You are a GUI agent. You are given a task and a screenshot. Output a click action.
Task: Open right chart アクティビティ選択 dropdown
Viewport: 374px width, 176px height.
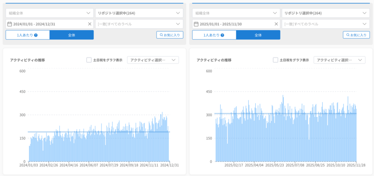click(x=340, y=60)
